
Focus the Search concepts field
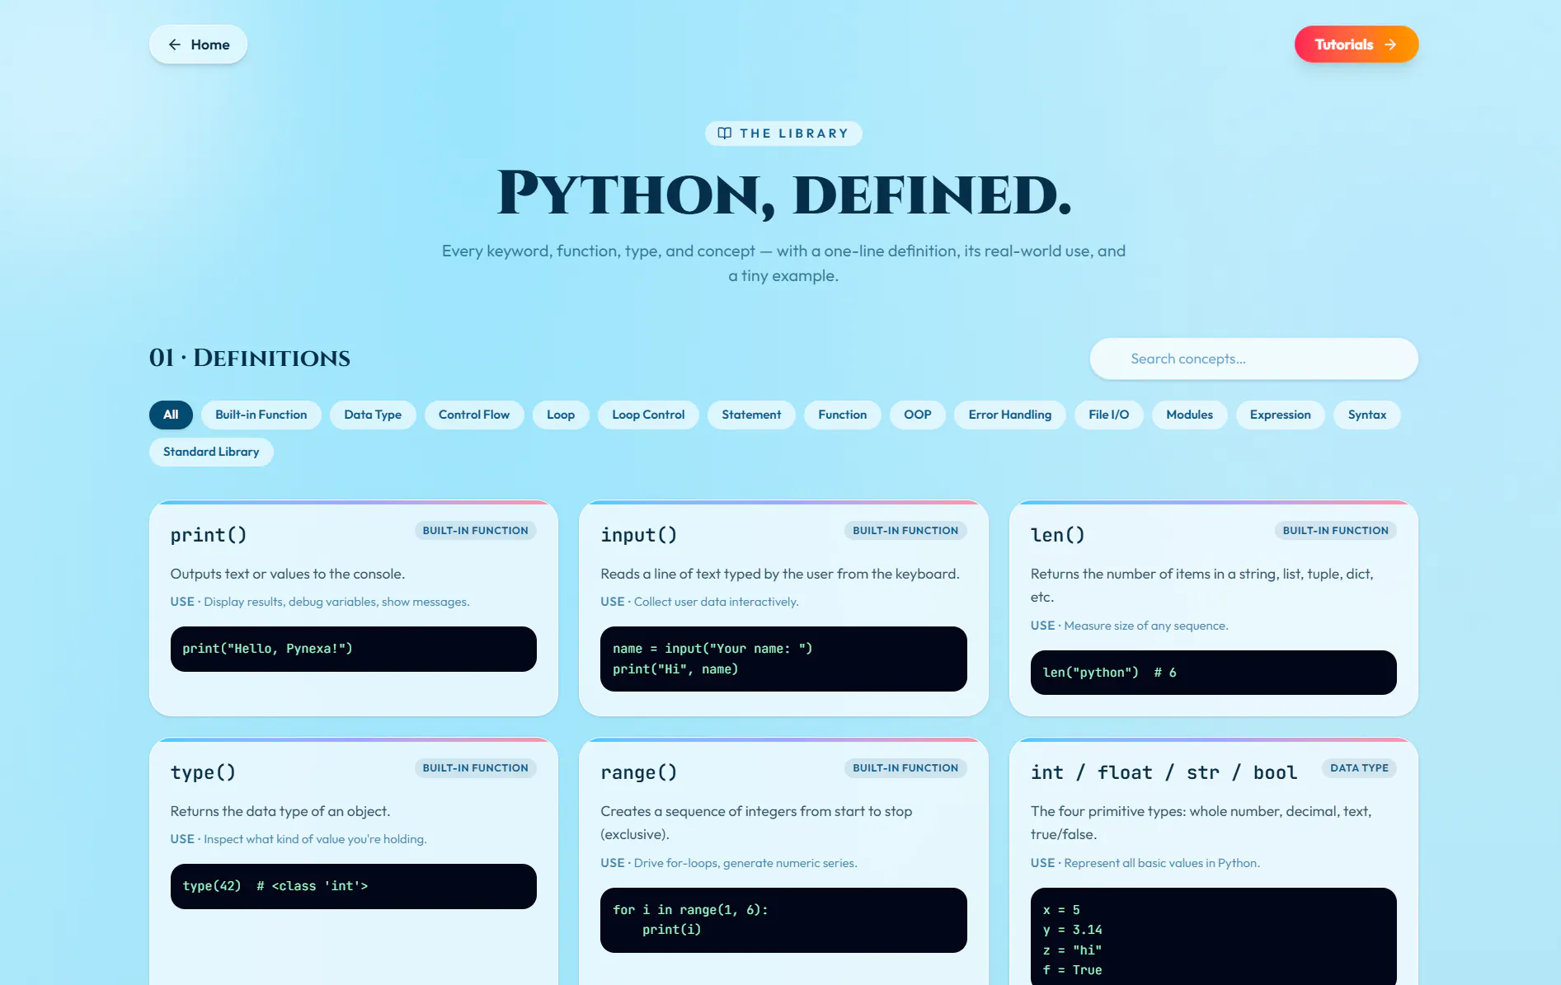(1253, 359)
